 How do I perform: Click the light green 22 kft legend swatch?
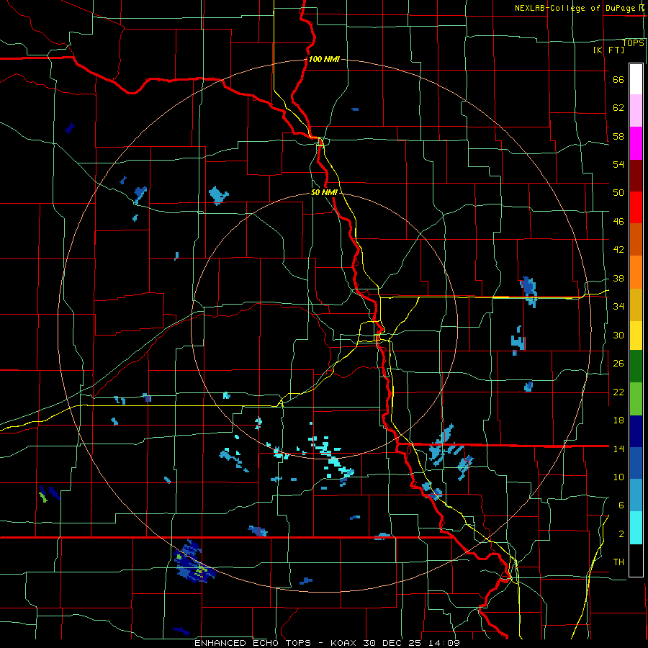(636, 399)
